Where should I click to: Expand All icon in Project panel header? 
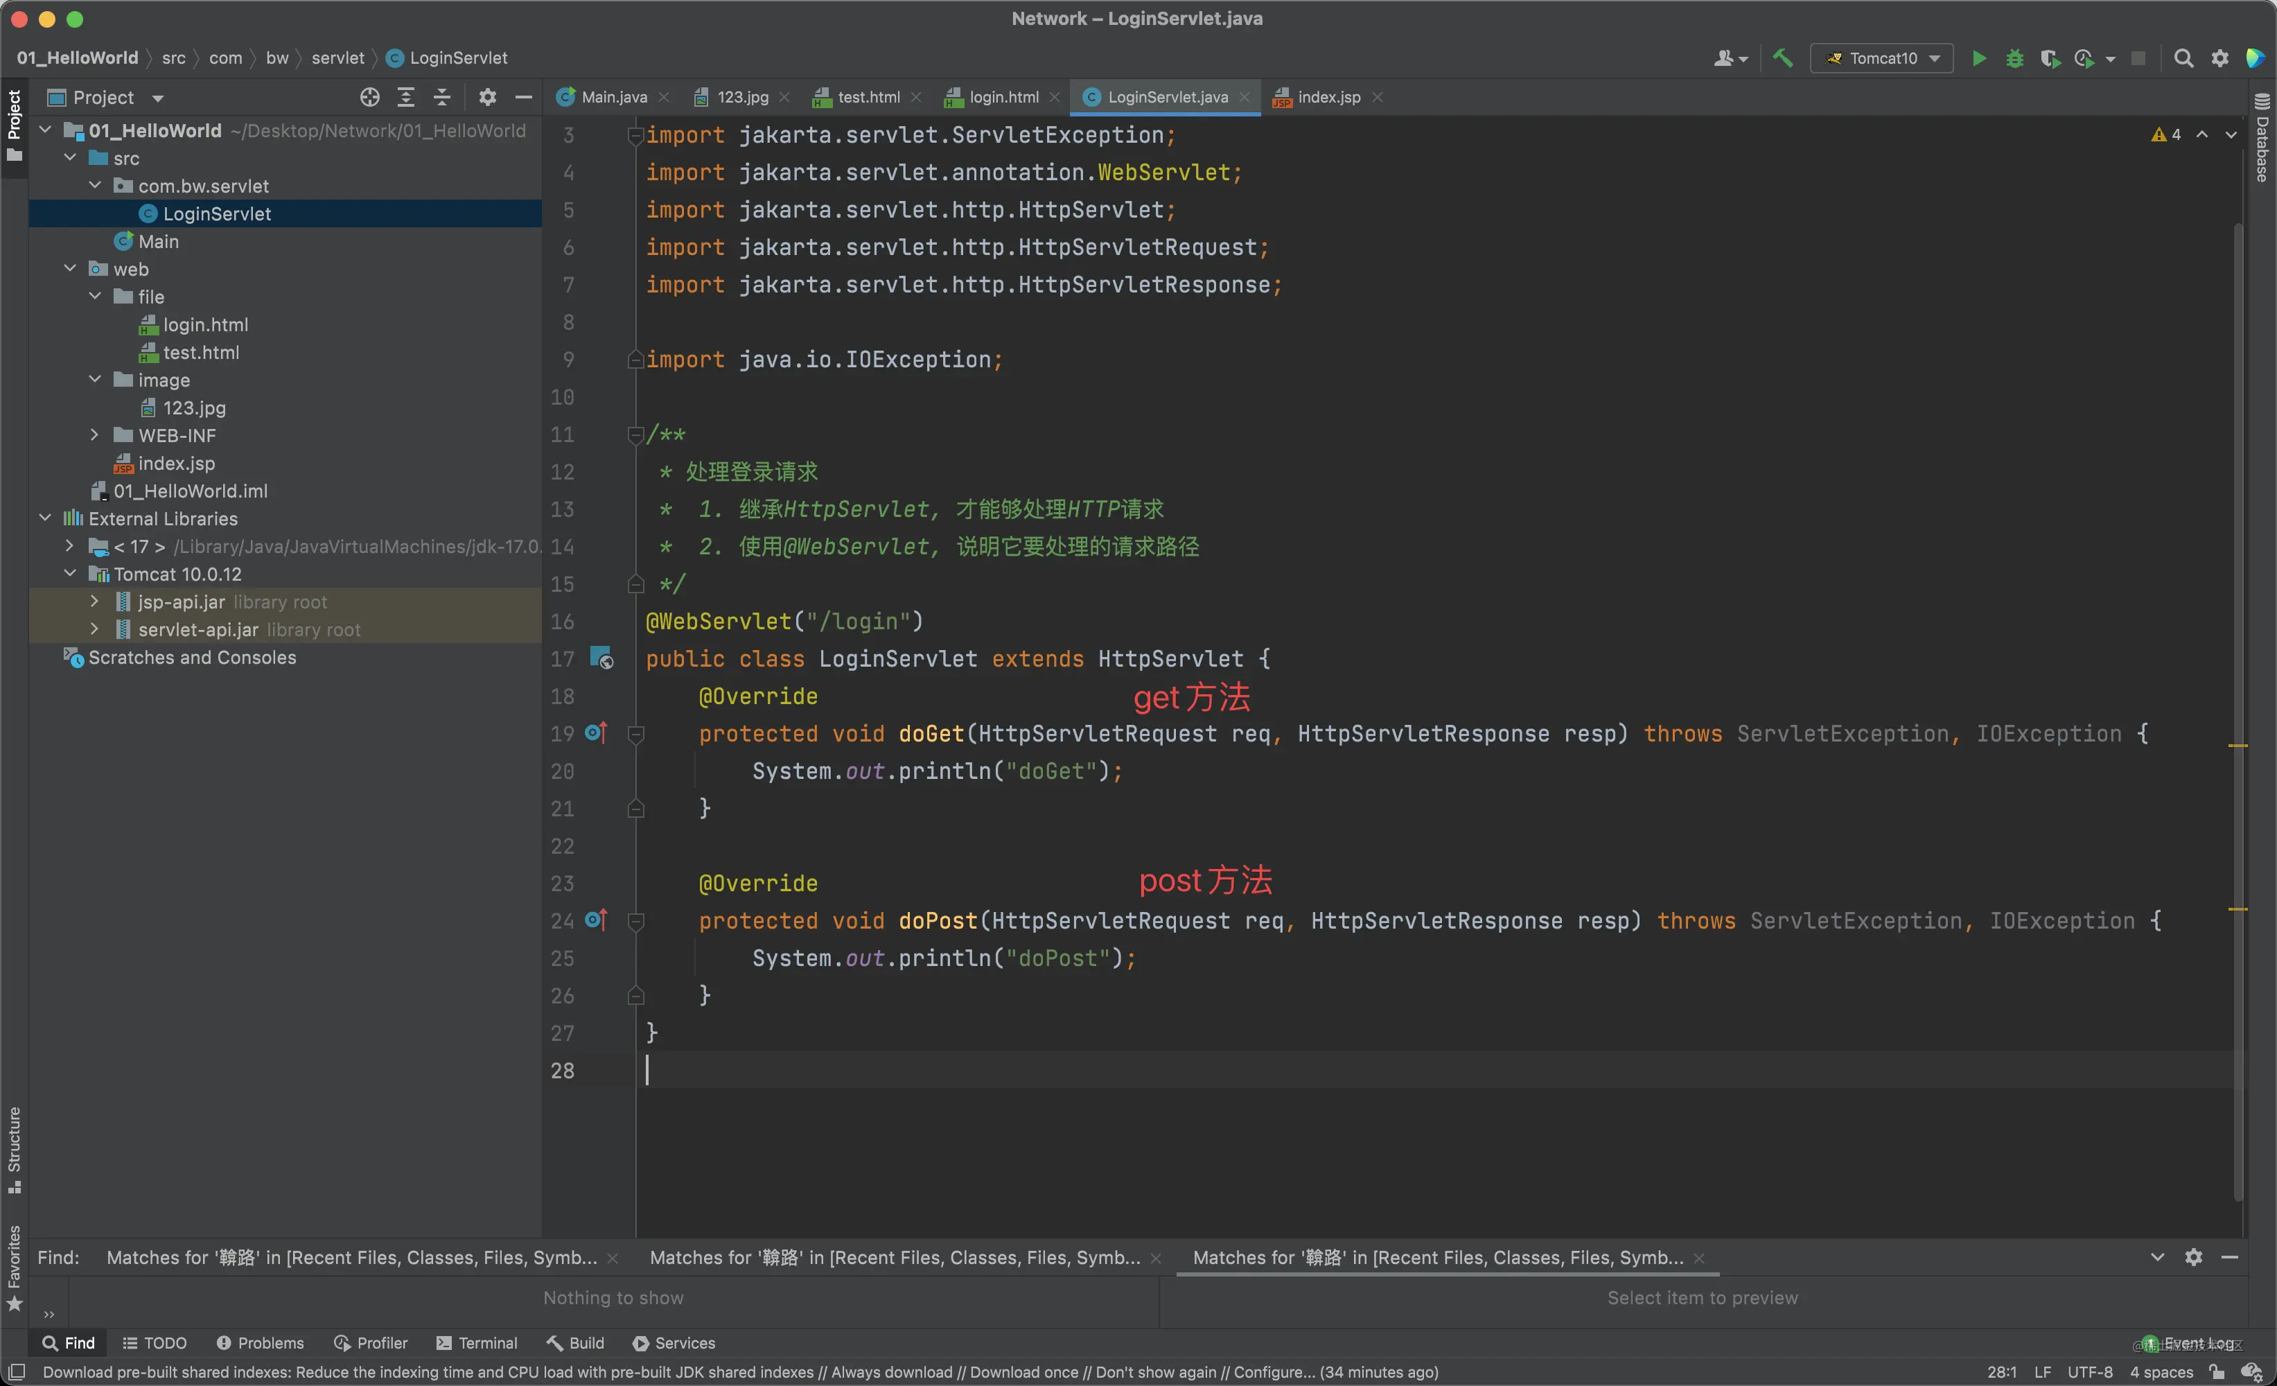(405, 97)
